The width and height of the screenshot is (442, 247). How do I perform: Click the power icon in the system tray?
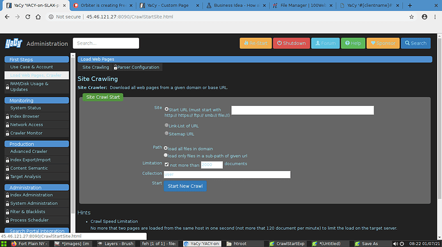(x=402, y=244)
